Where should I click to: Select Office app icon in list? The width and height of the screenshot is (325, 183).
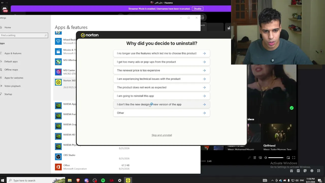(58, 167)
